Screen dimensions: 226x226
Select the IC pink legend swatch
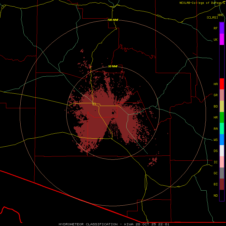[222, 162]
